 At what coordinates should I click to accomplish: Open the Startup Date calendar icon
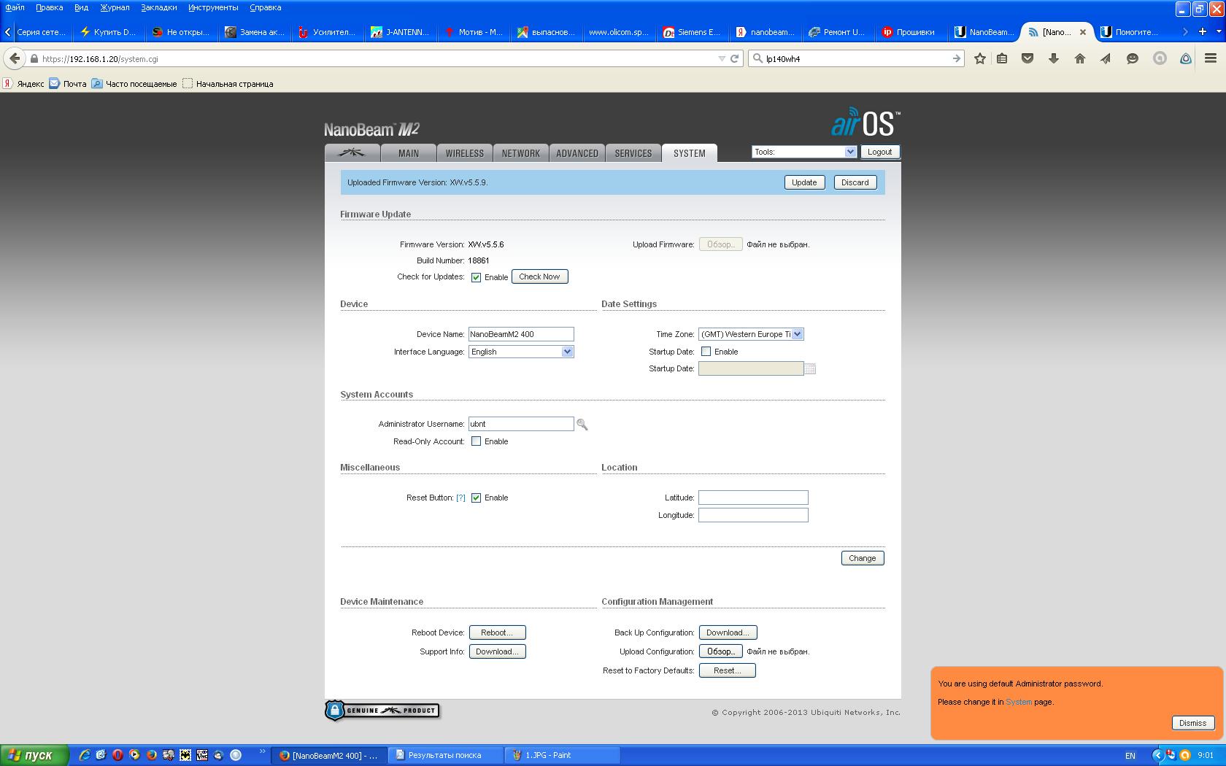tap(810, 369)
